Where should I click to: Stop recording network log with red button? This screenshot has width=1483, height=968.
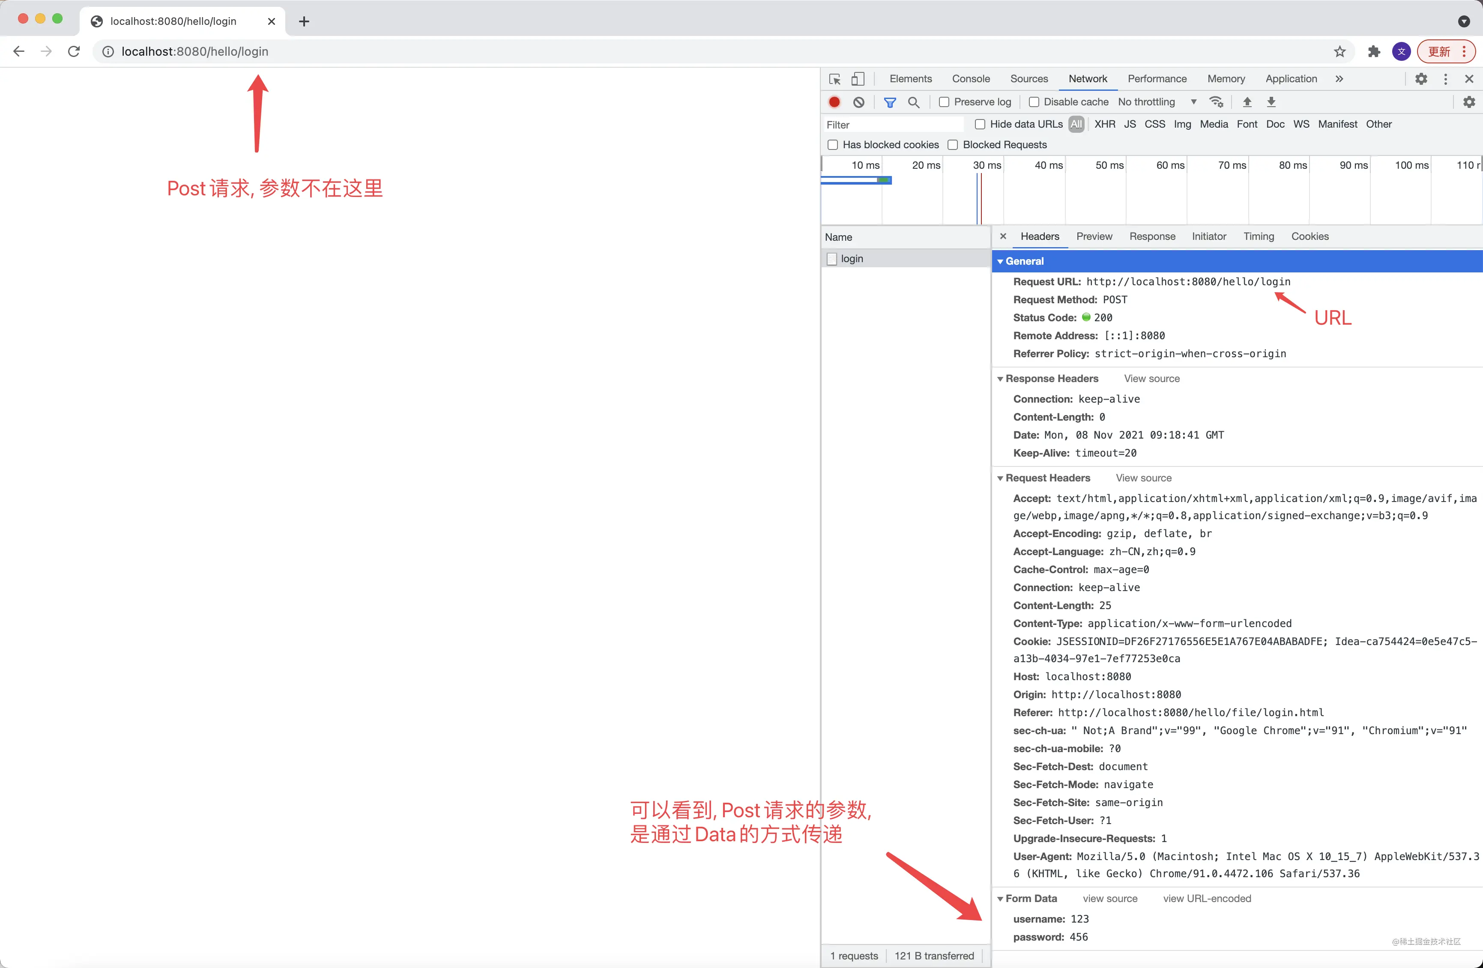pos(834,102)
